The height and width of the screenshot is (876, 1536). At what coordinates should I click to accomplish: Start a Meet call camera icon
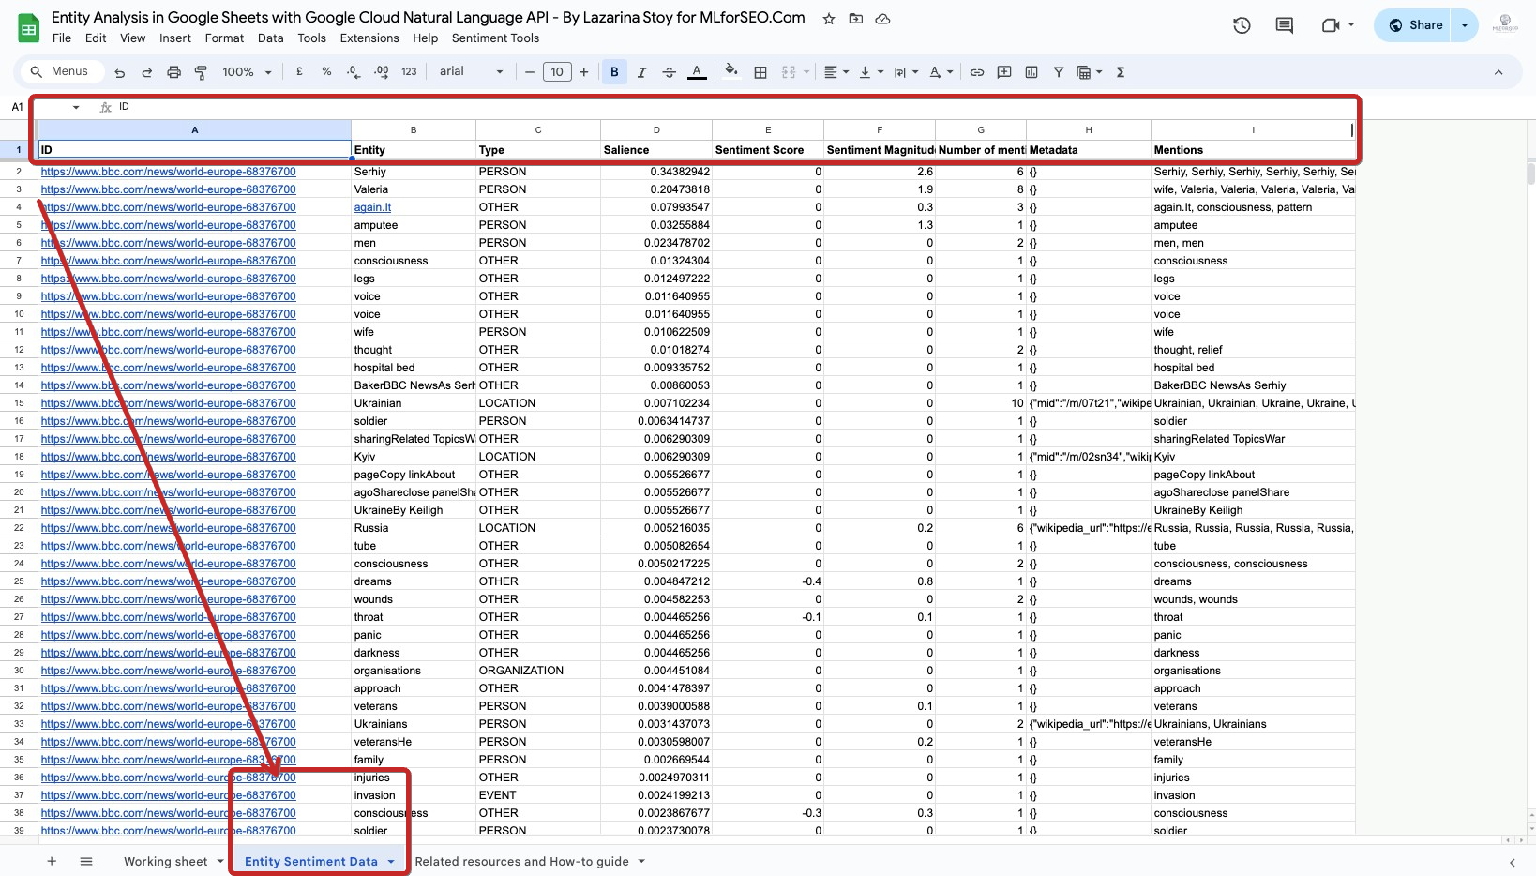pos(1330,25)
